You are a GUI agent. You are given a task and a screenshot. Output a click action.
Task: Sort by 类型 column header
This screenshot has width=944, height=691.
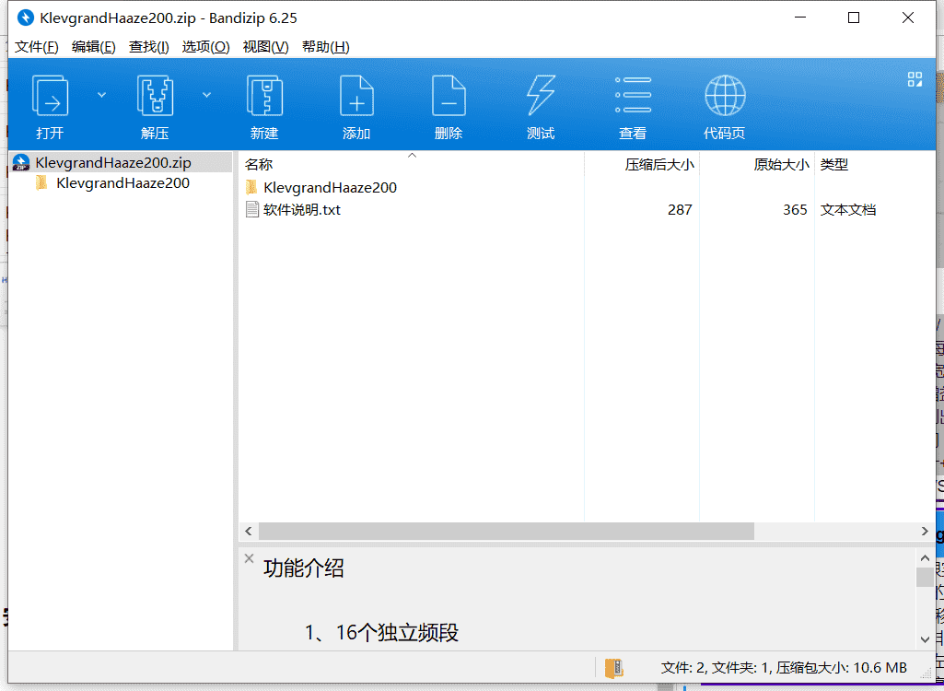click(834, 165)
